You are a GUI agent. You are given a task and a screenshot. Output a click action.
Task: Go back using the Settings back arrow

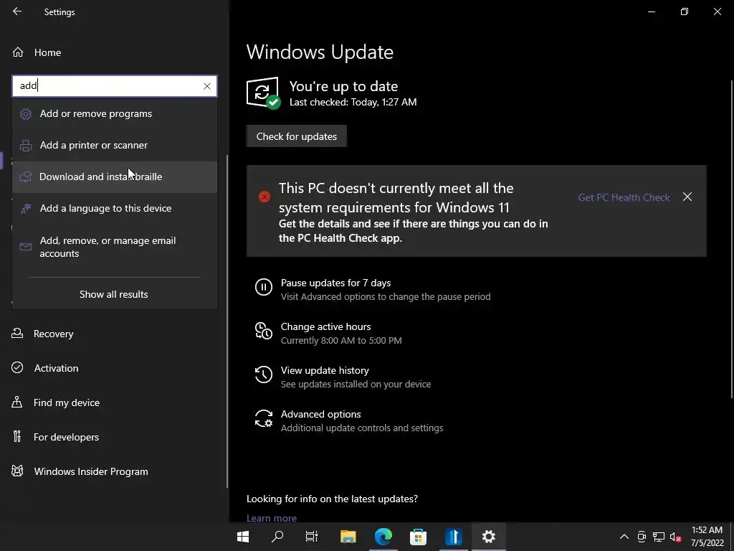click(17, 11)
